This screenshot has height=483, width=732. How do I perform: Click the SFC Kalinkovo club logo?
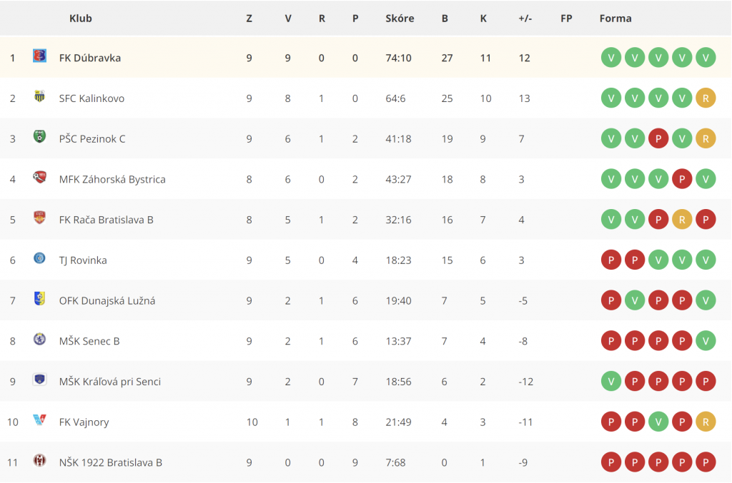[x=40, y=96]
